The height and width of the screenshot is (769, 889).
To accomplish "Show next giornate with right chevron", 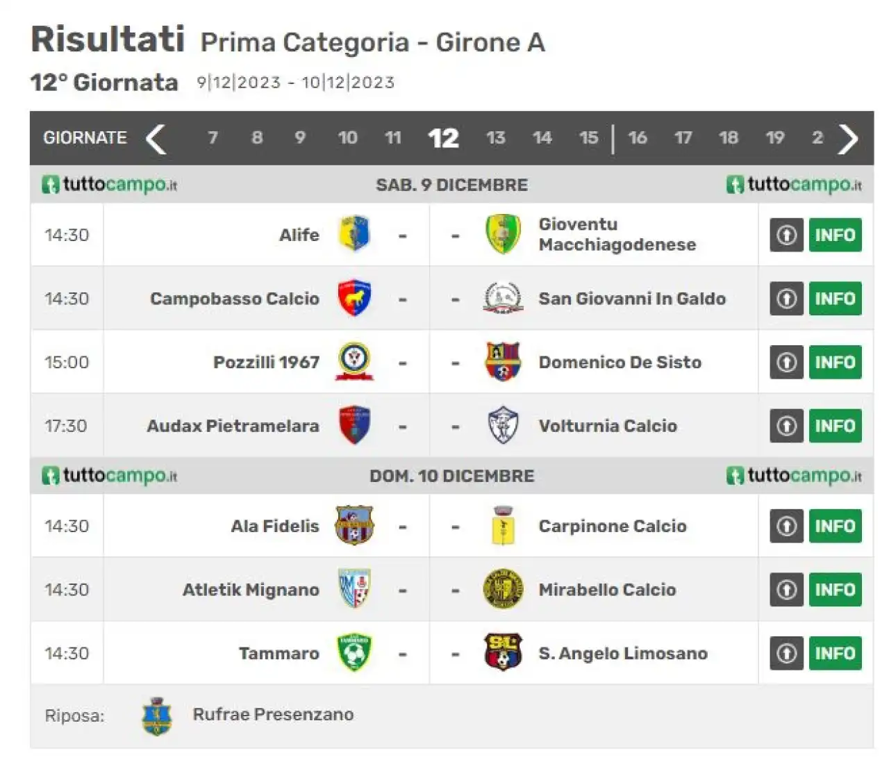I will coord(848,138).
